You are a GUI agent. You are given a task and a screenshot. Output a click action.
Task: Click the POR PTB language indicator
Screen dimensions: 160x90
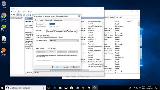pyautogui.click(x=144, y=88)
